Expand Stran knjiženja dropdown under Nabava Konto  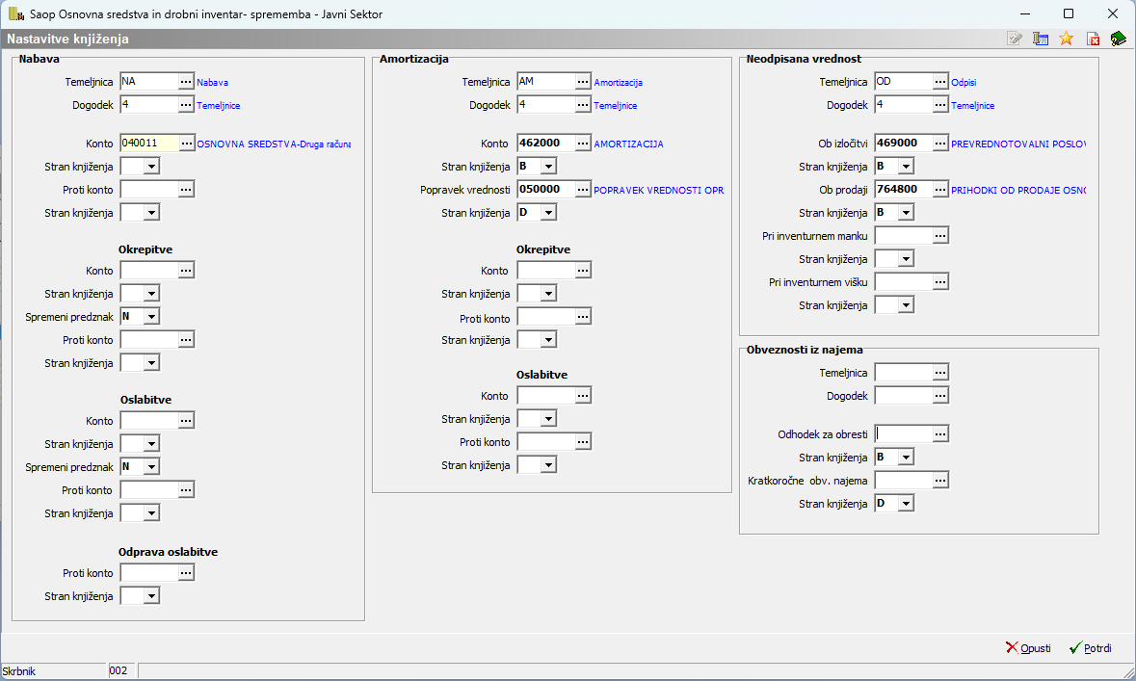[151, 167]
